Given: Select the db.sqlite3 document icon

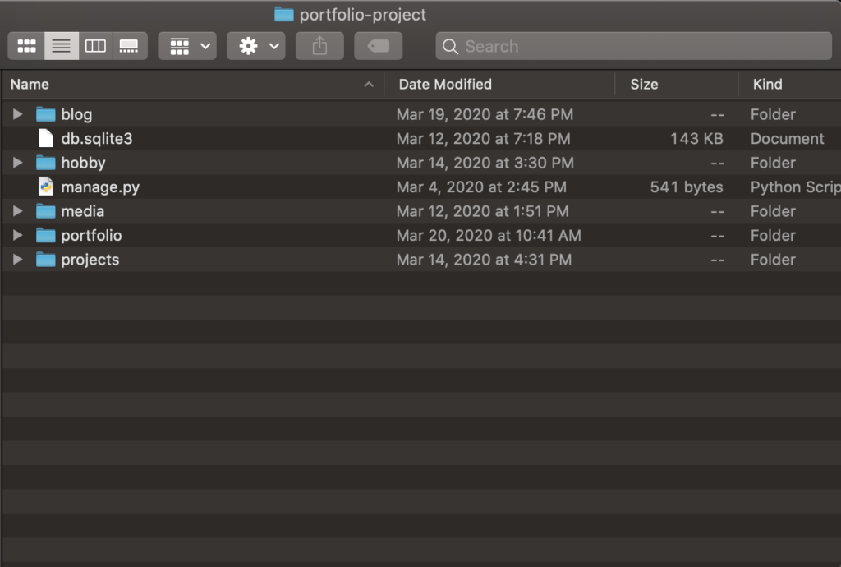Looking at the screenshot, I should point(46,138).
